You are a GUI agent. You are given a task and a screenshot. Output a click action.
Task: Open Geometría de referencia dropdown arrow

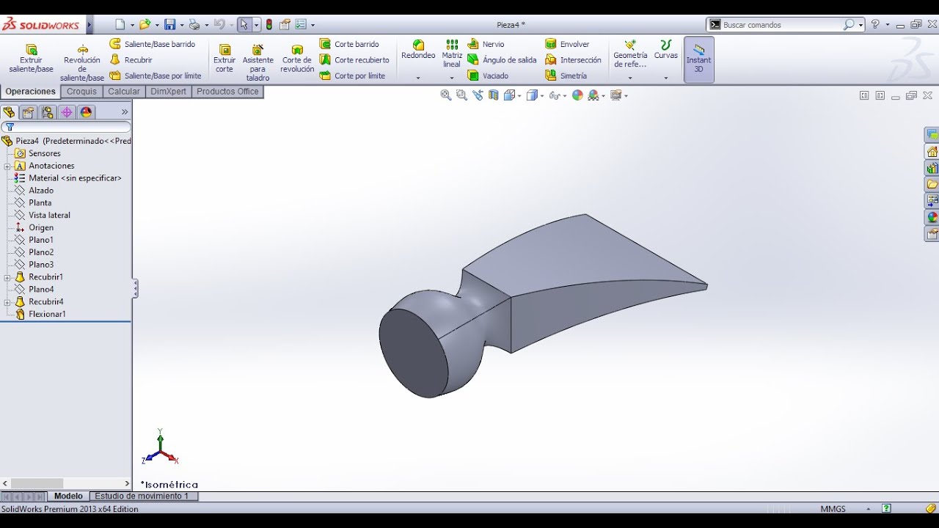(630, 78)
